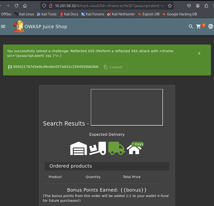Open the Juice Shop hamburger side menu
Viewport: 214px width, 206px height.
(3, 27)
